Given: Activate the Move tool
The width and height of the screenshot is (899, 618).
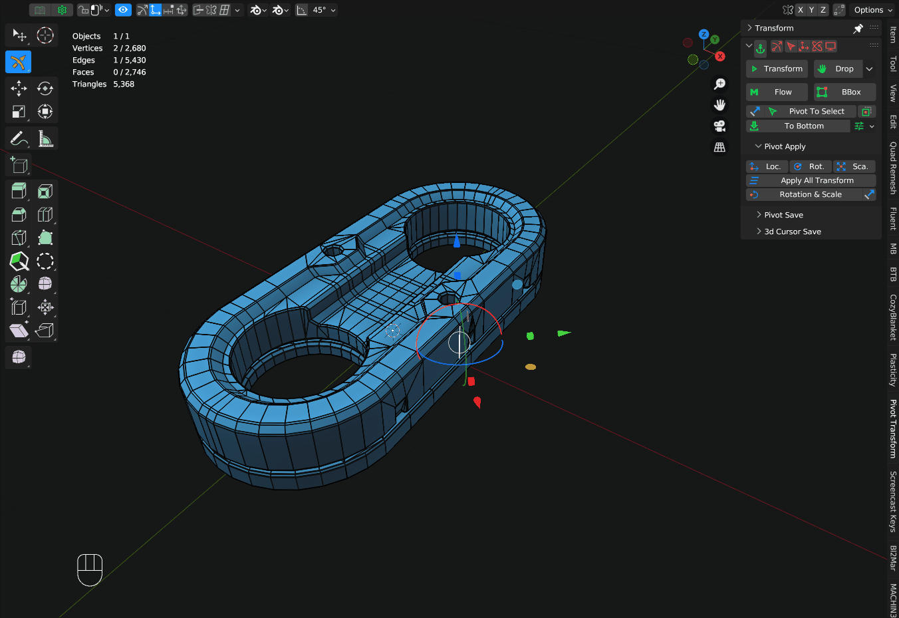Looking at the screenshot, I should tap(19, 88).
